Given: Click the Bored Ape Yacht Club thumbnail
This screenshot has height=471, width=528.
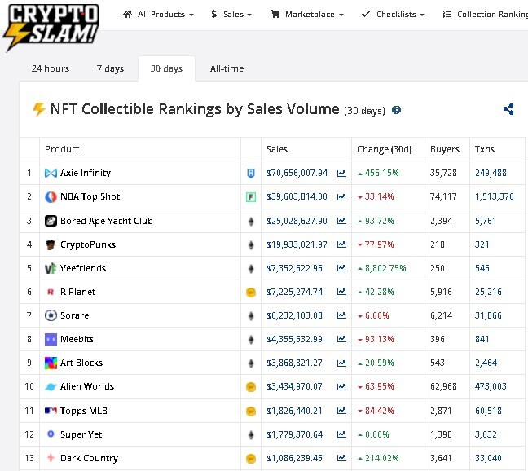Looking at the screenshot, I should pyautogui.click(x=51, y=221).
